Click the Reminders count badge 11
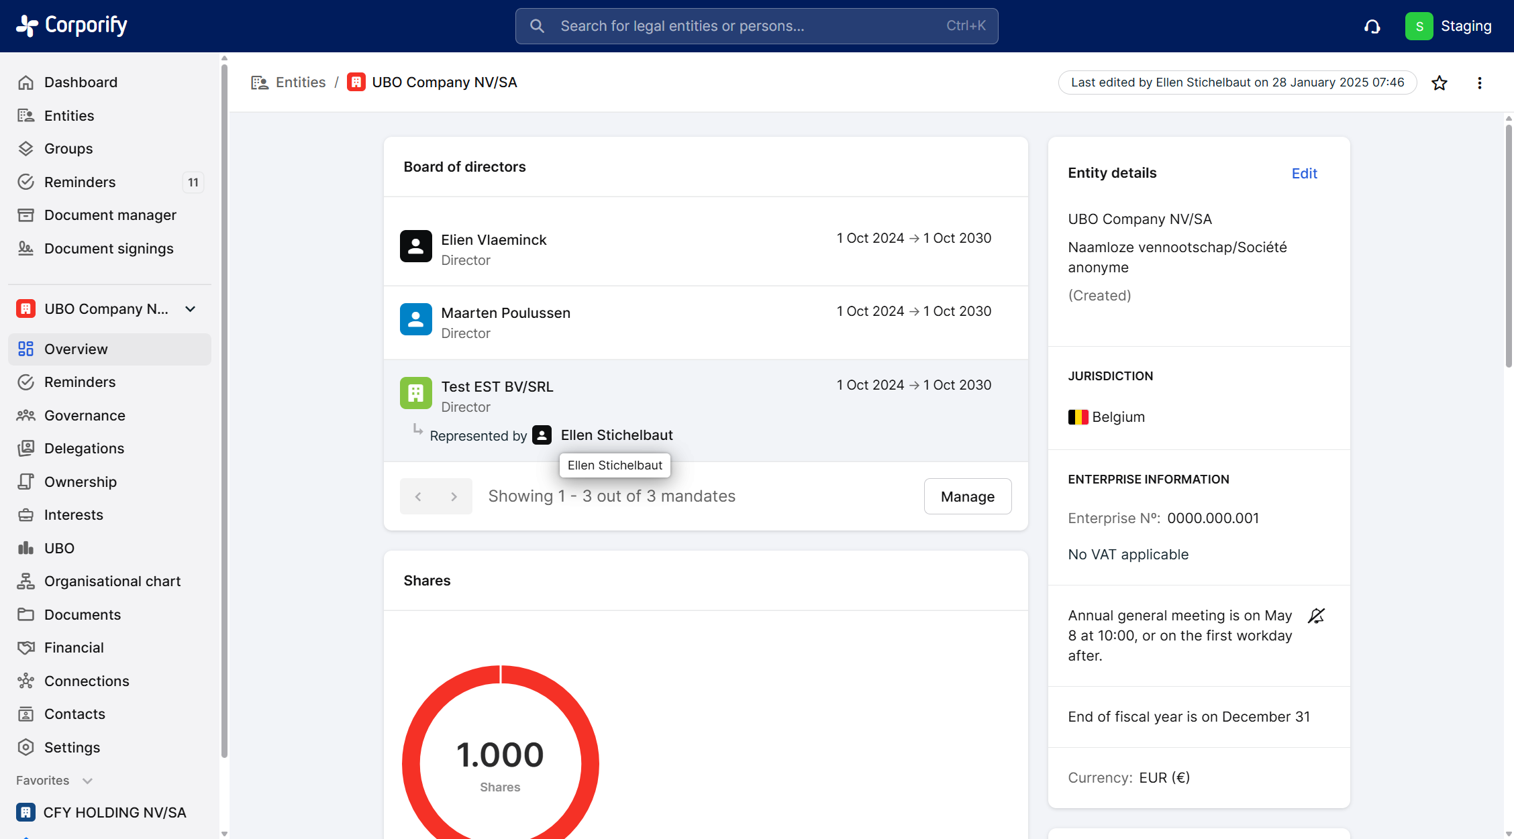 click(193, 182)
